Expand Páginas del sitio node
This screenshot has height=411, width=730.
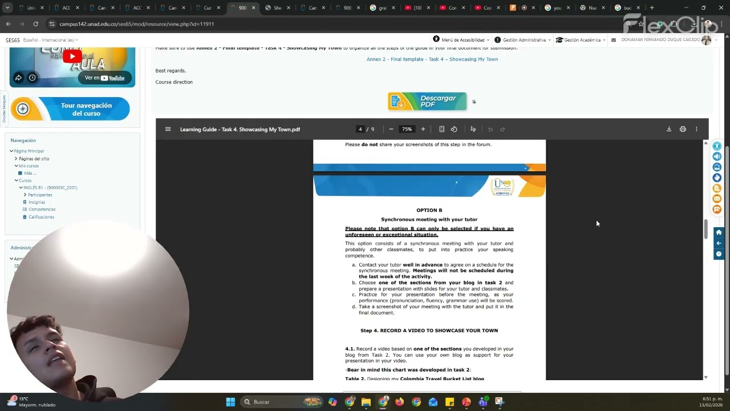point(16,159)
